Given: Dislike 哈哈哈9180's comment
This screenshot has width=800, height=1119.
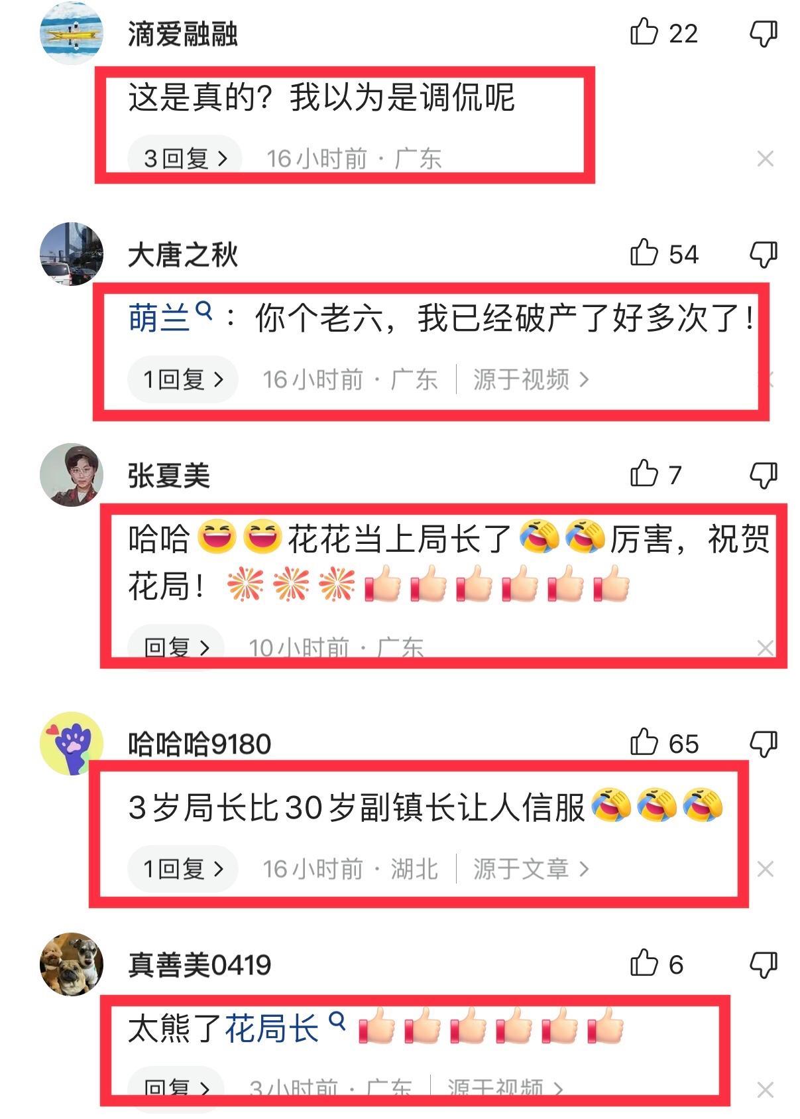Looking at the screenshot, I should point(763,744).
